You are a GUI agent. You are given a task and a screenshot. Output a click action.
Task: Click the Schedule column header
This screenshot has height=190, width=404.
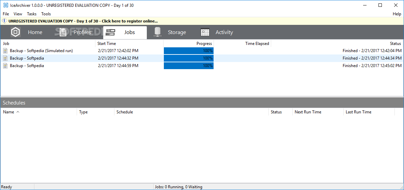pyautogui.click(x=191, y=112)
